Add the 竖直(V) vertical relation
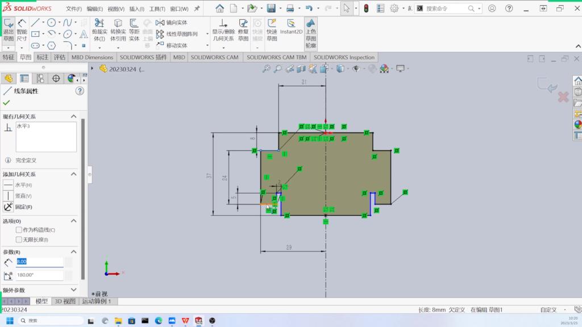Viewport: 582px width, 327px height. pos(9,196)
